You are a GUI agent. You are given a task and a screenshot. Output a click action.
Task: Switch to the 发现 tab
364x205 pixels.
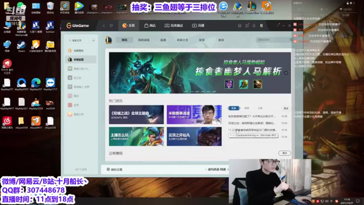[202, 40]
